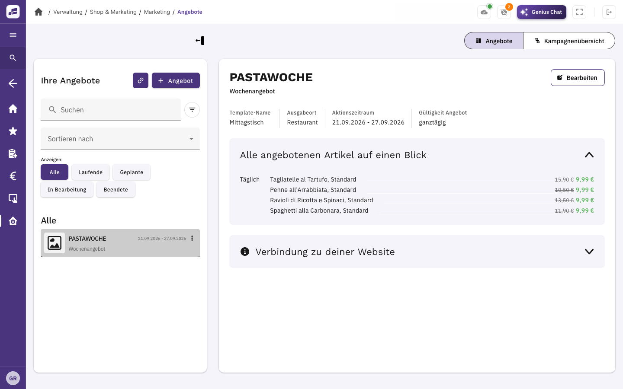Collapse the offers list panel arrow
623x389 pixels.
(200, 41)
